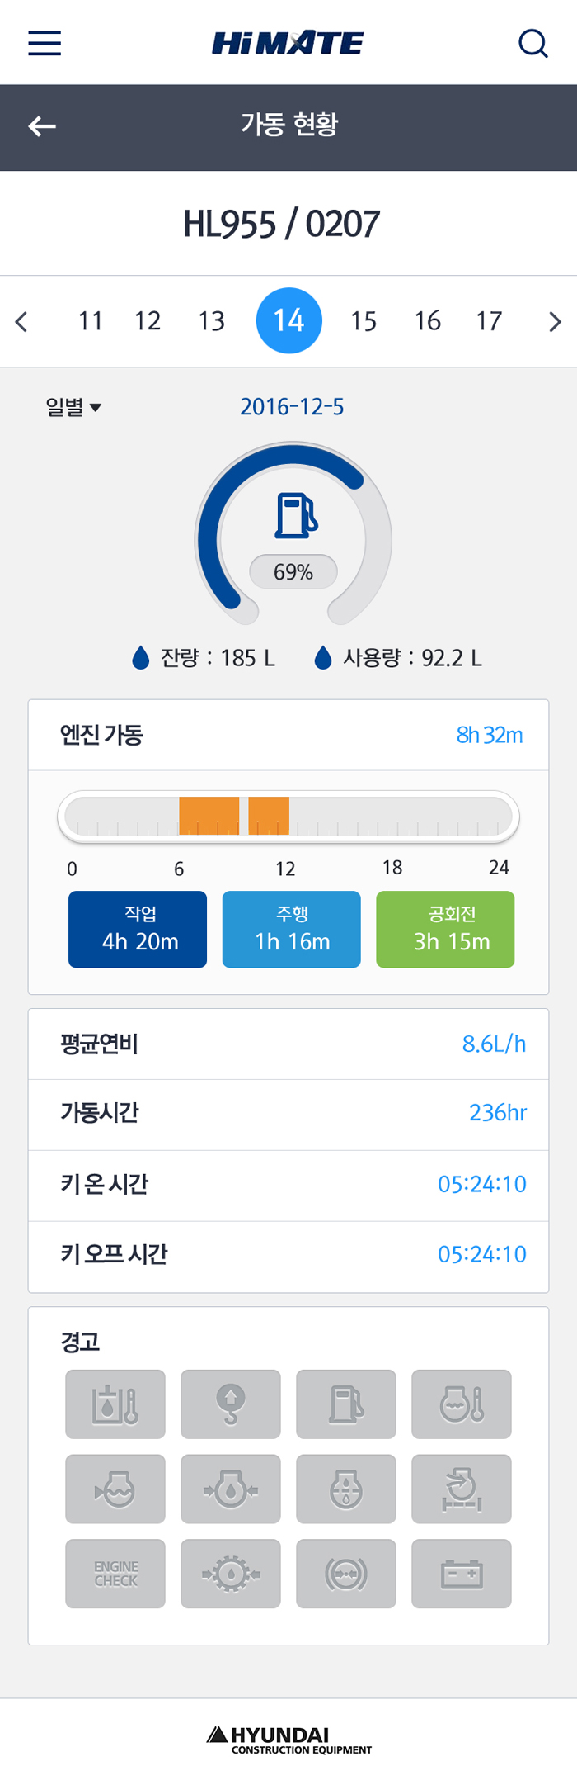The width and height of the screenshot is (577, 1785).
Task: Click the brake system warning icon
Action: tap(346, 1573)
